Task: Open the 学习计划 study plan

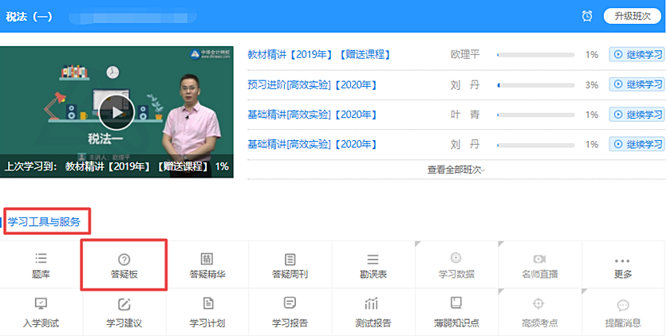Action: 207,311
